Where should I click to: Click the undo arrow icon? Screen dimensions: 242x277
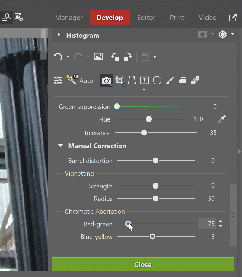click(x=58, y=56)
